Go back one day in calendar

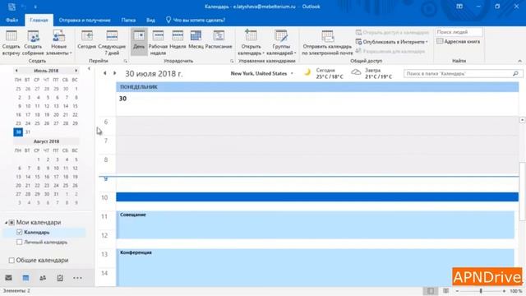coord(105,73)
